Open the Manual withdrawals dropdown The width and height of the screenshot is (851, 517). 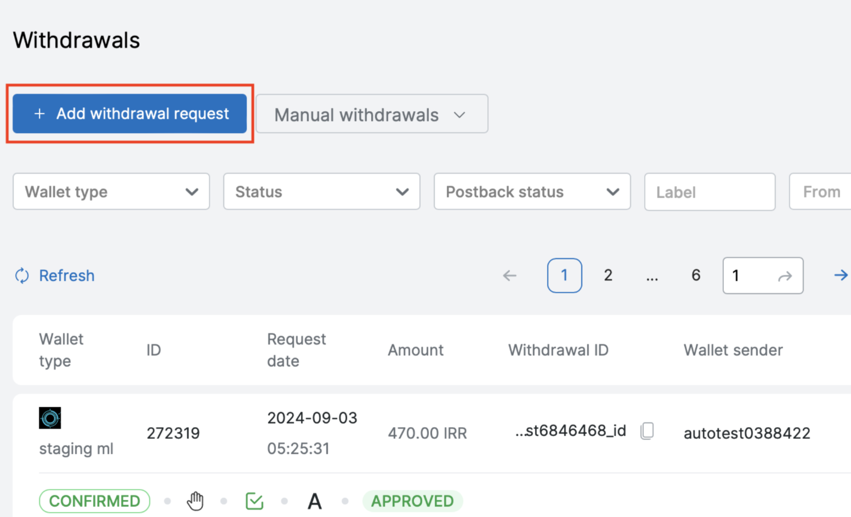(x=371, y=114)
